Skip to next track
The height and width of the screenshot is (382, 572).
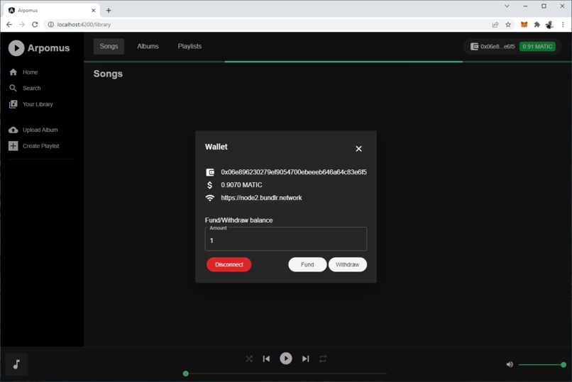[306, 359]
